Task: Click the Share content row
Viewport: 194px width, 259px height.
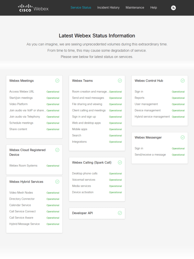Action: 34,129
